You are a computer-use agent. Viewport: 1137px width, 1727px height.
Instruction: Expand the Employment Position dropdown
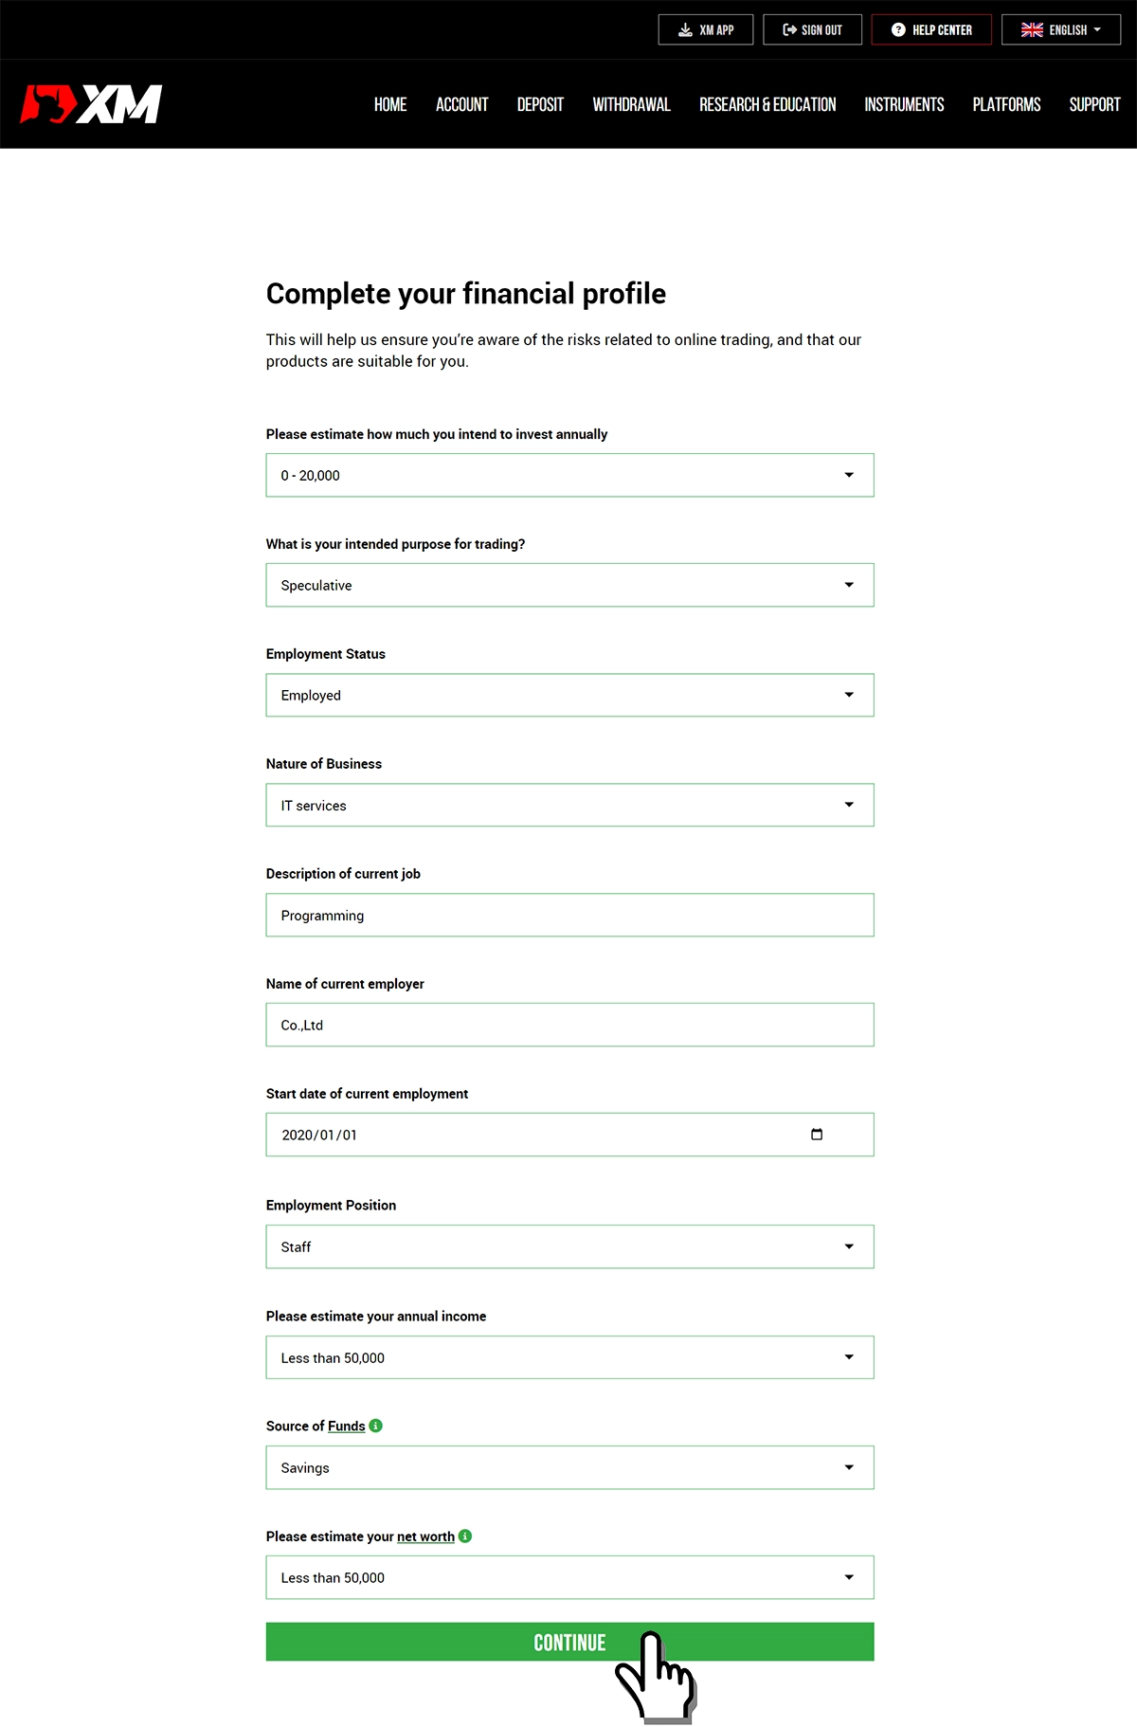point(569,1246)
